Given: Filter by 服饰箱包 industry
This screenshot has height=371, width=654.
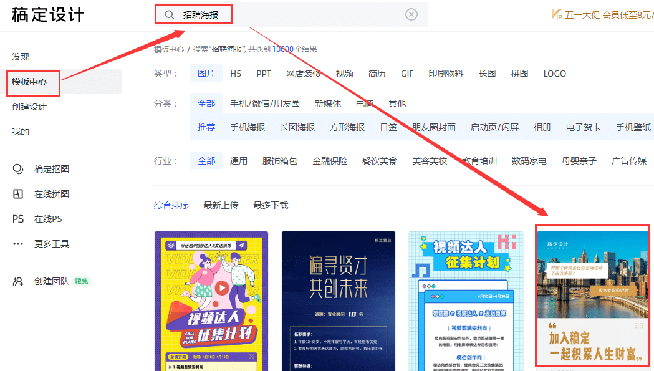Looking at the screenshot, I should pyautogui.click(x=280, y=161).
